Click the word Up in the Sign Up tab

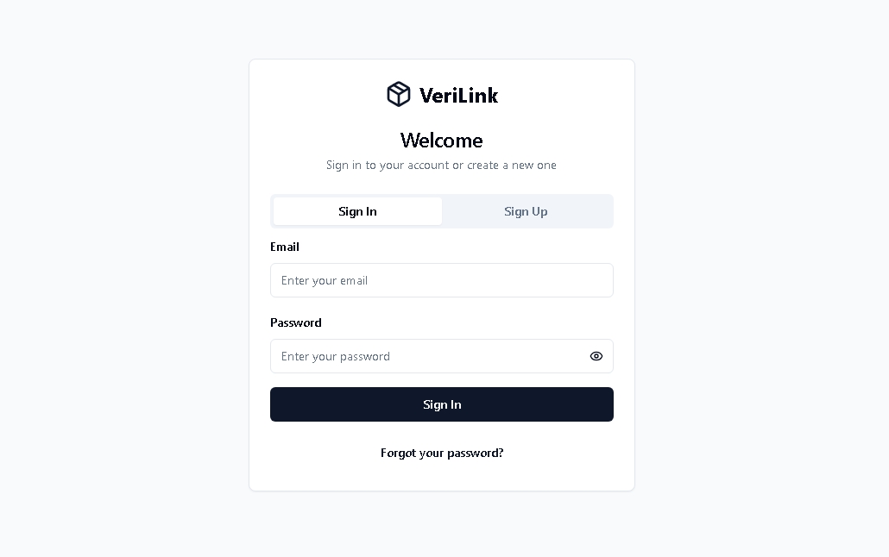(x=539, y=212)
